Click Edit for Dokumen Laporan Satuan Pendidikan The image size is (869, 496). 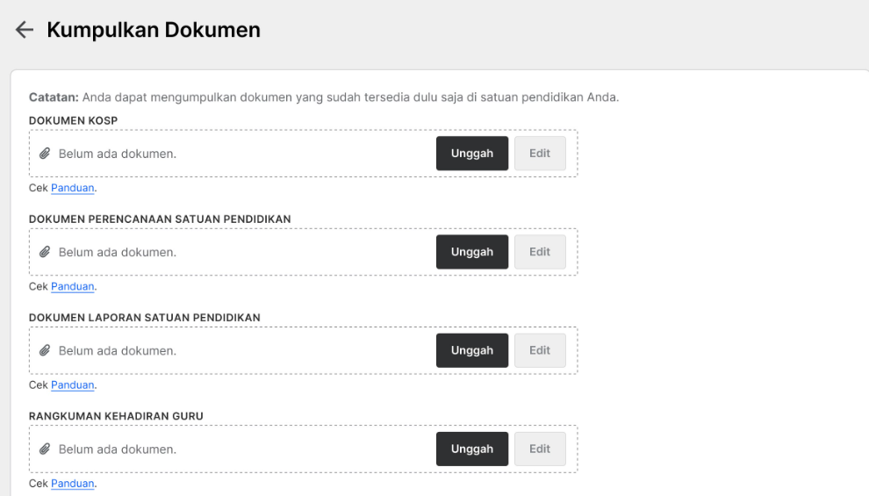pos(540,350)
